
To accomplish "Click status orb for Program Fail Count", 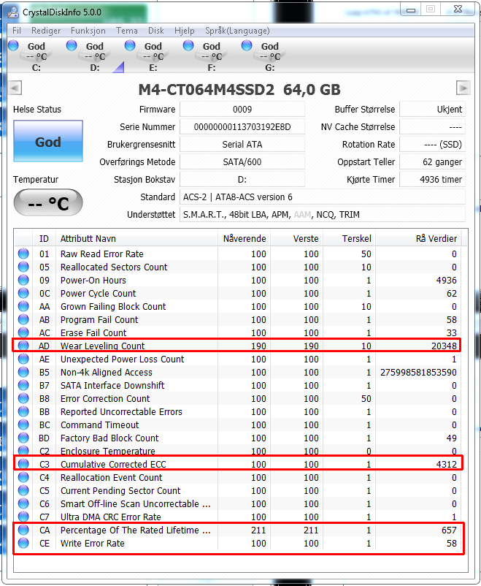I will 23,319.
